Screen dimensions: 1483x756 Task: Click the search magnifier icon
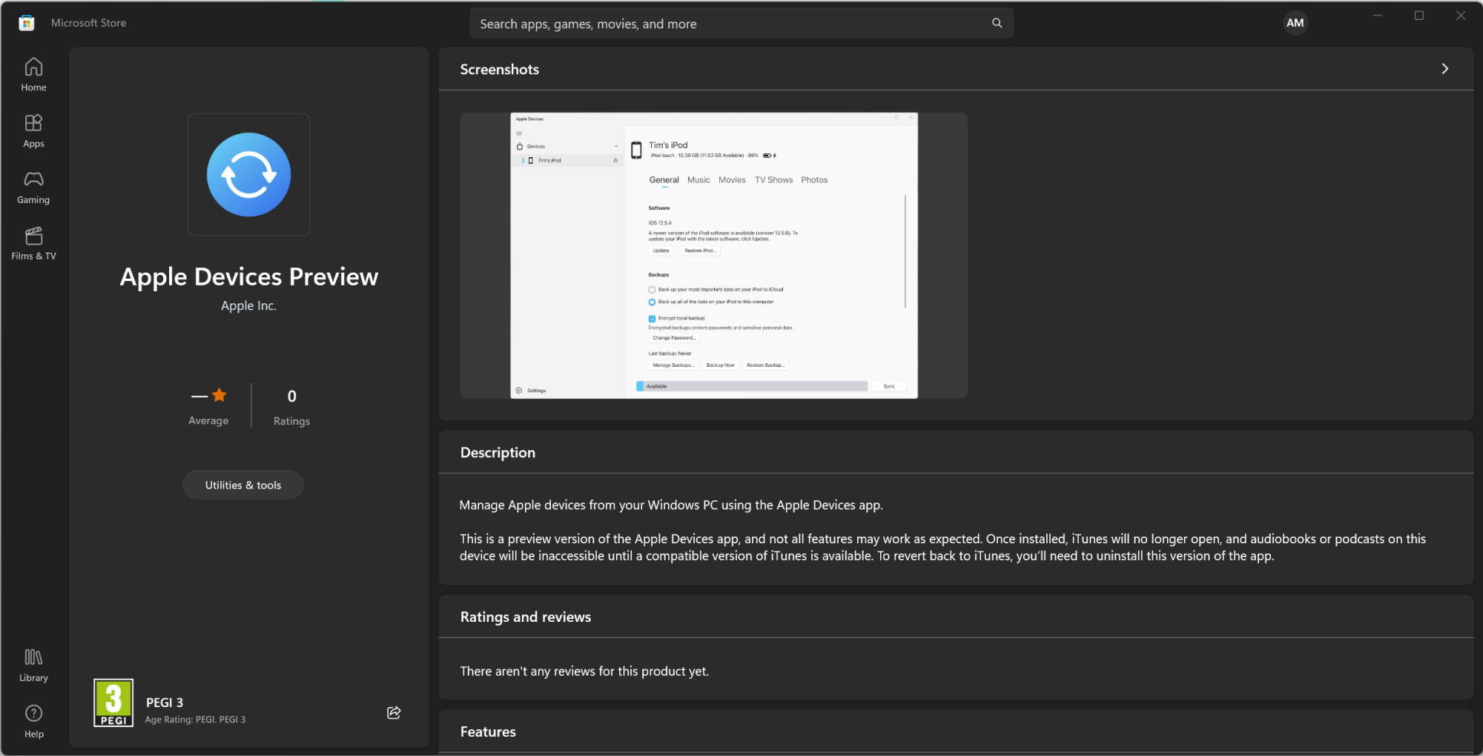coord(997,23)
